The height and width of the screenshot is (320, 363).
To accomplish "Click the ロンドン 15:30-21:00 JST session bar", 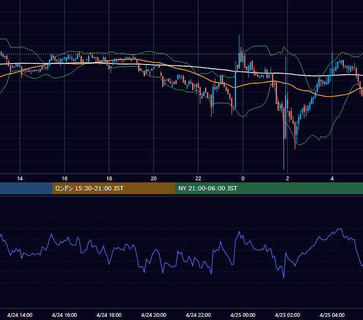I will pos(113,188).
